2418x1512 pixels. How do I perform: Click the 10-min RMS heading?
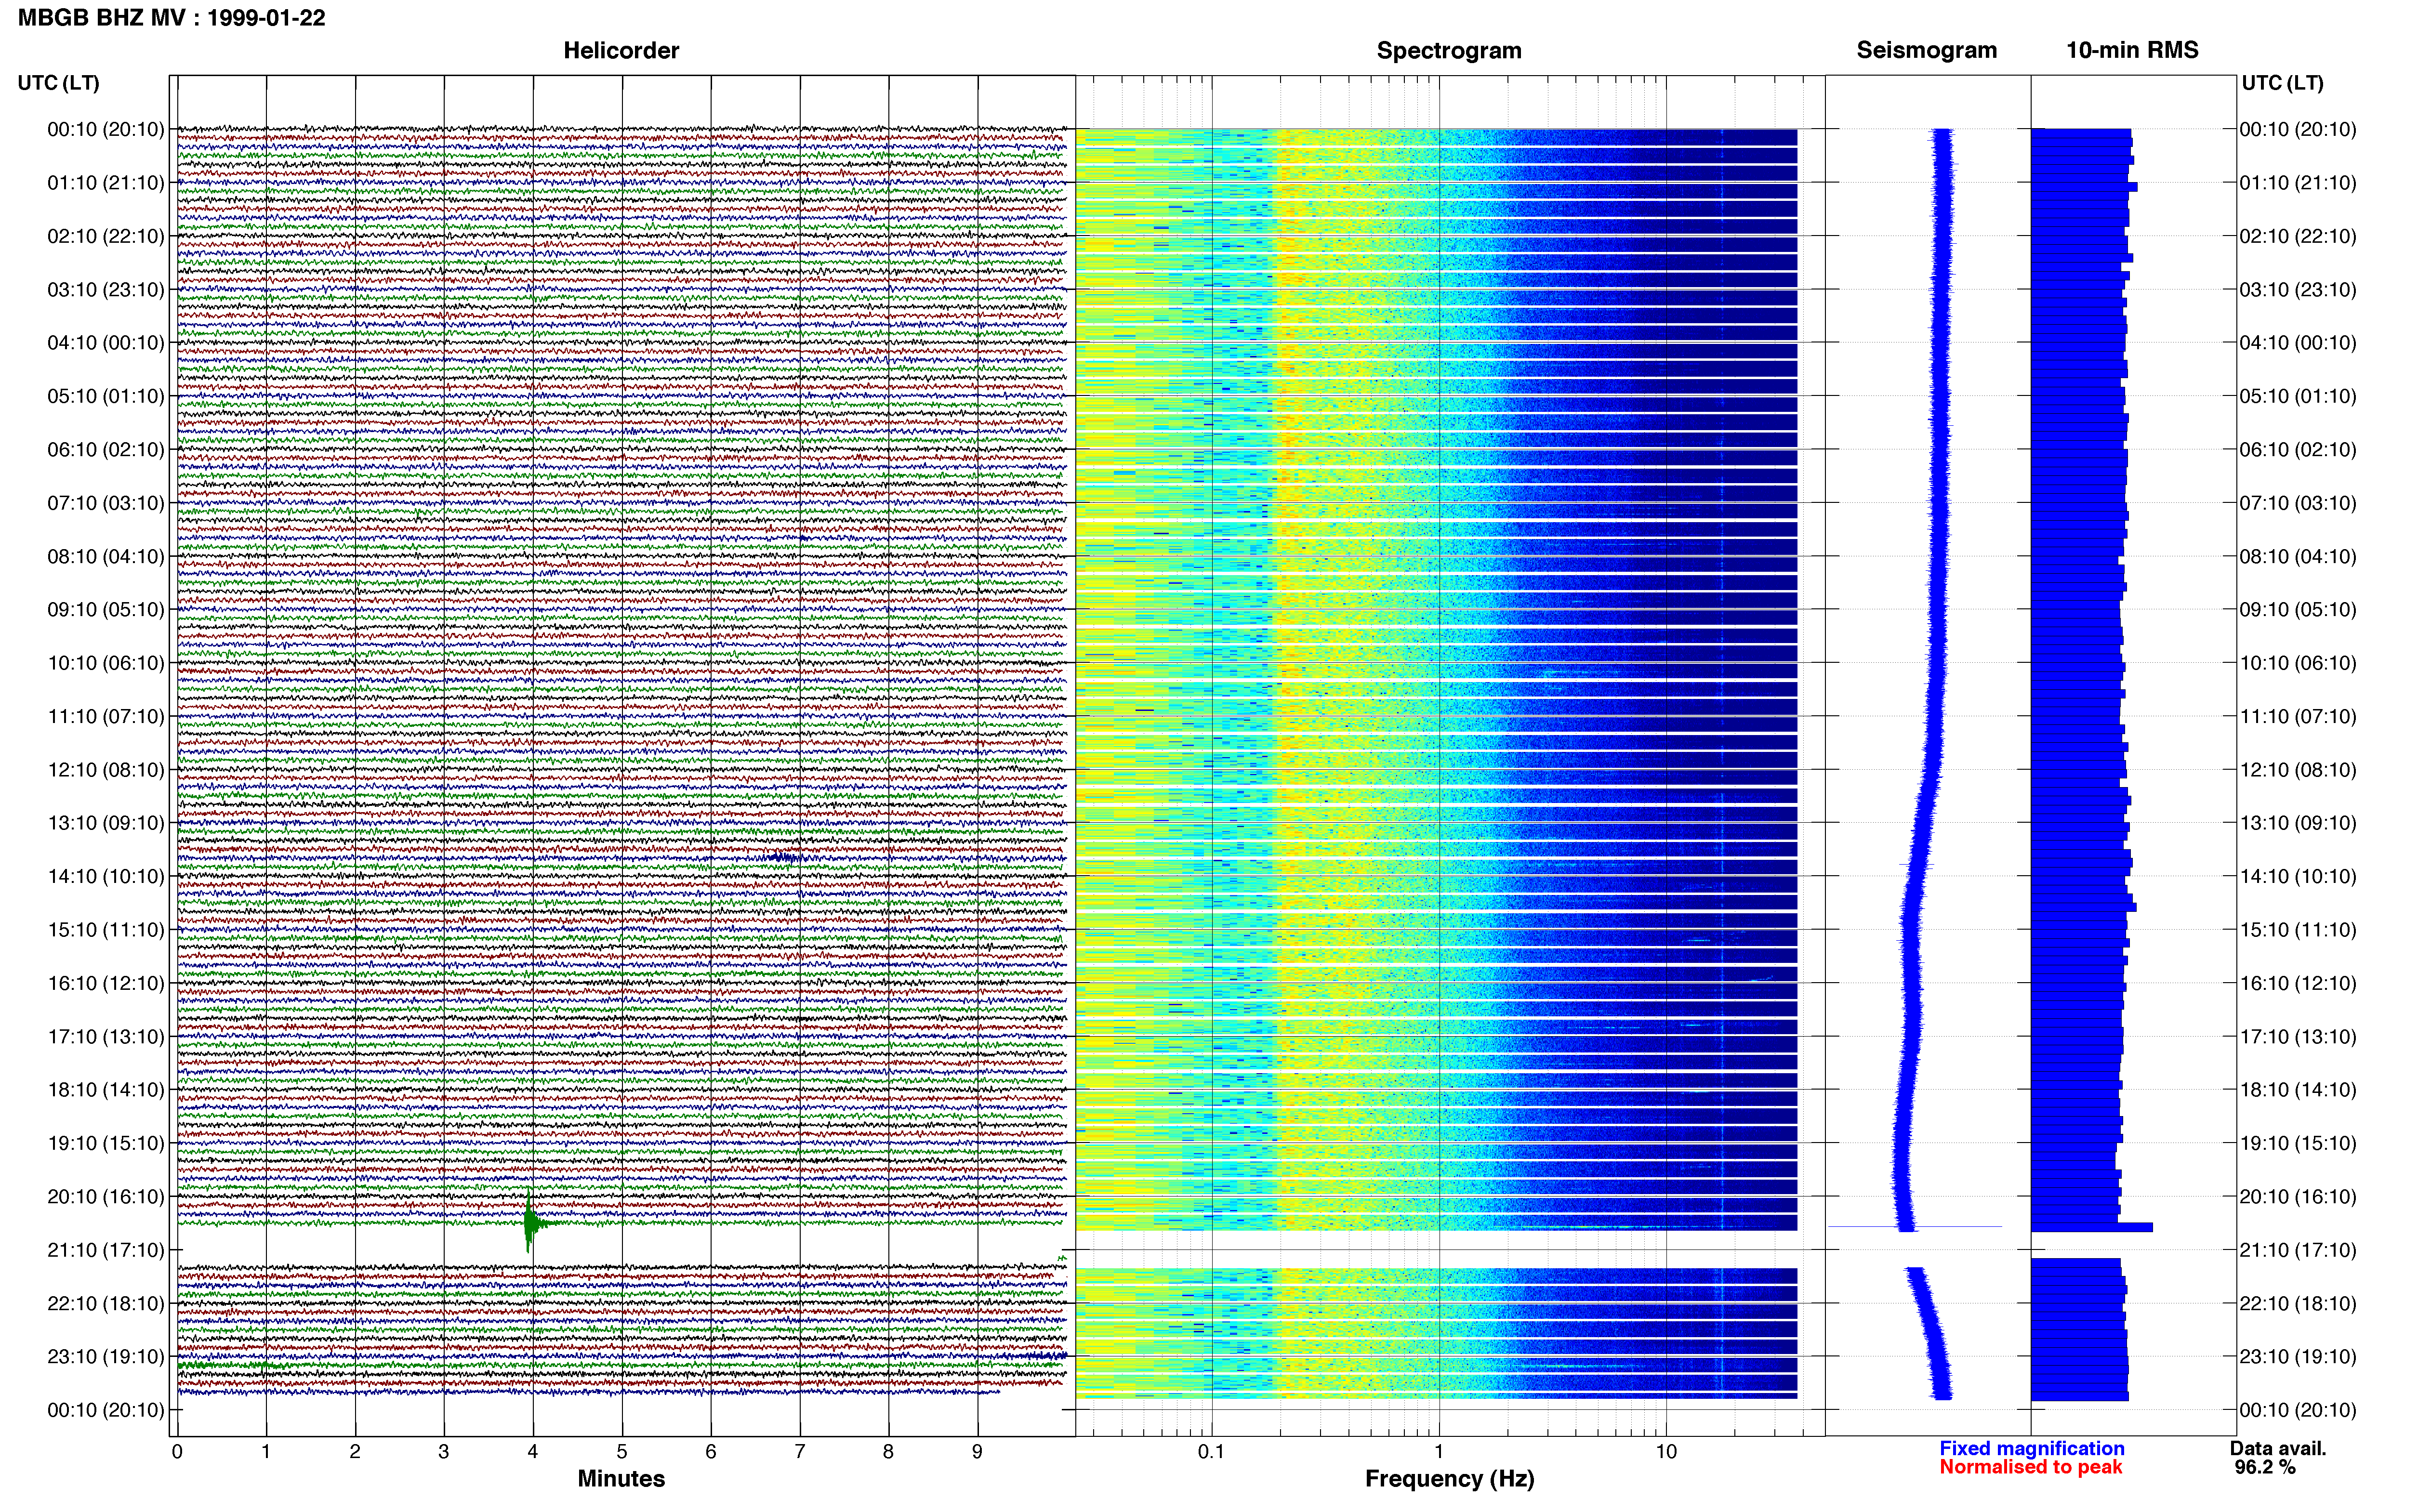2132,50
